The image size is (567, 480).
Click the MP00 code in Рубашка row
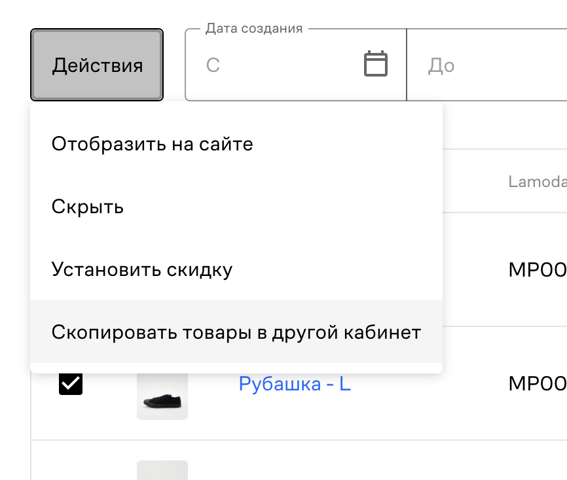click(x=536, y=384)
